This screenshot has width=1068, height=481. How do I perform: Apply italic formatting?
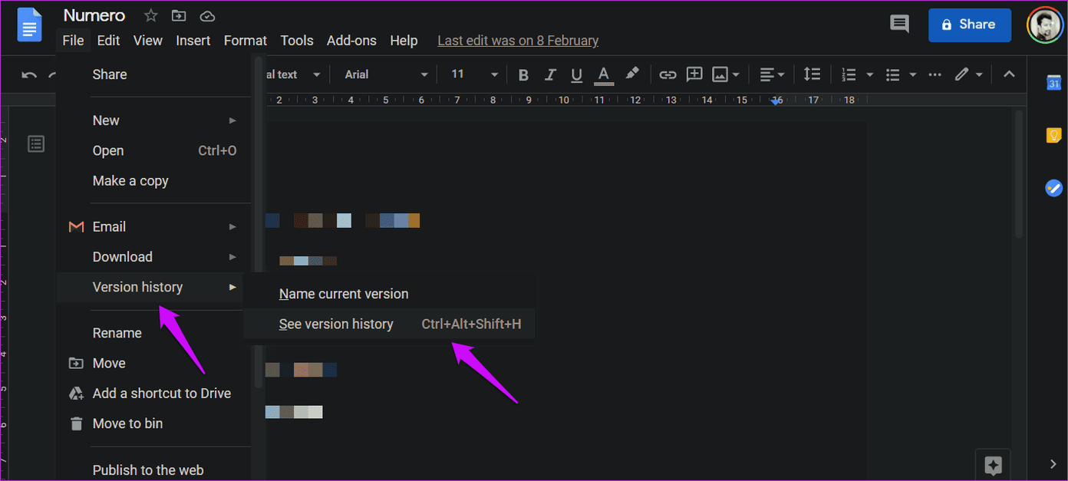[550, 74]
